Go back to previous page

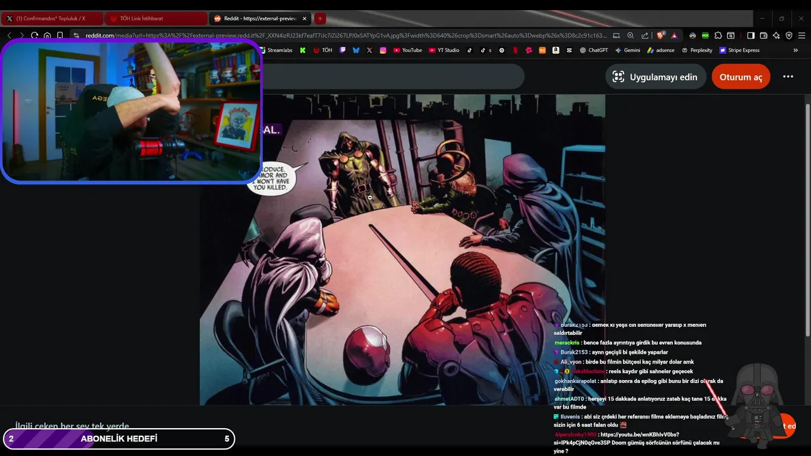pos(10,35)
